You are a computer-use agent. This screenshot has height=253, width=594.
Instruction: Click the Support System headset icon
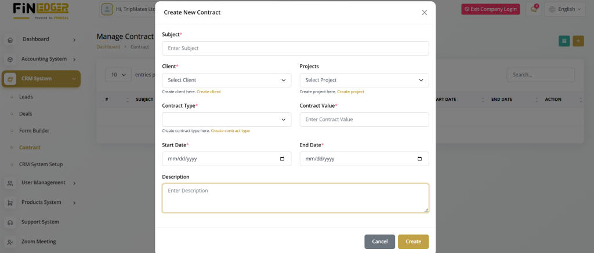[x=10, y=222]
